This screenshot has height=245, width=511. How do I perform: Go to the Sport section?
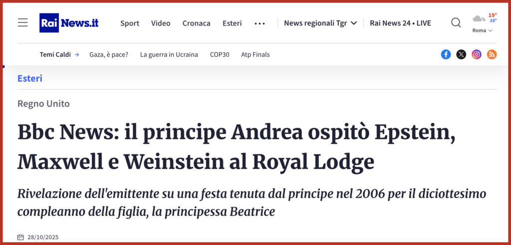pyautogui.click(x=130, y=23)
